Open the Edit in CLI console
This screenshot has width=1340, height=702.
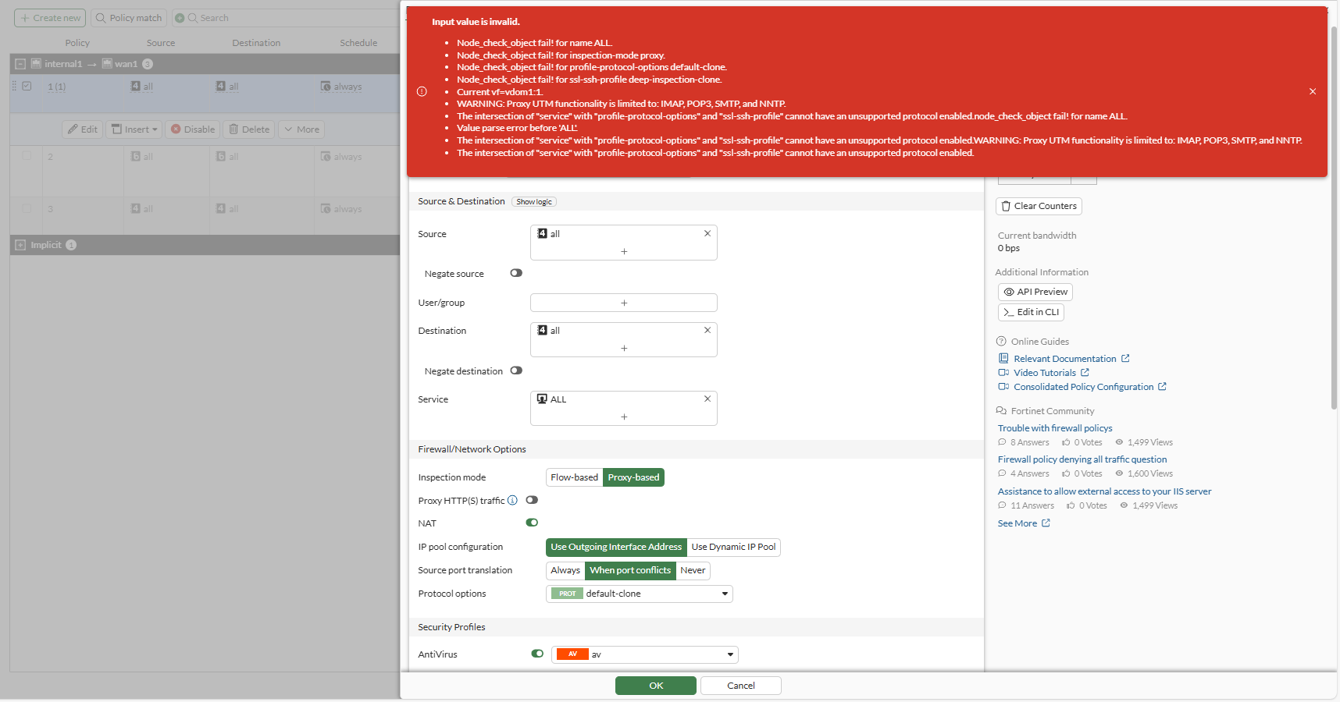(x=1031, y=312)
